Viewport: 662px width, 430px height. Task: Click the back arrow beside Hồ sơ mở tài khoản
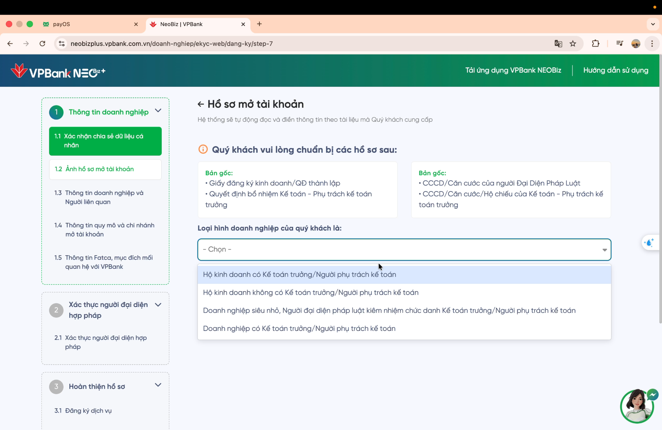pos(201,104)
